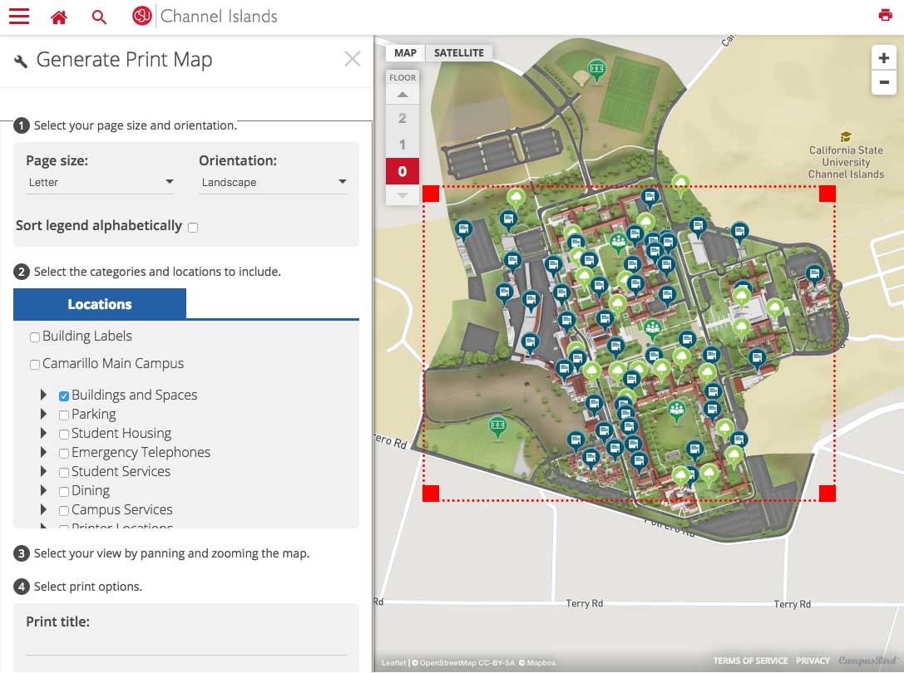
Task: Expand the Parking category
Action: [43, 414]
